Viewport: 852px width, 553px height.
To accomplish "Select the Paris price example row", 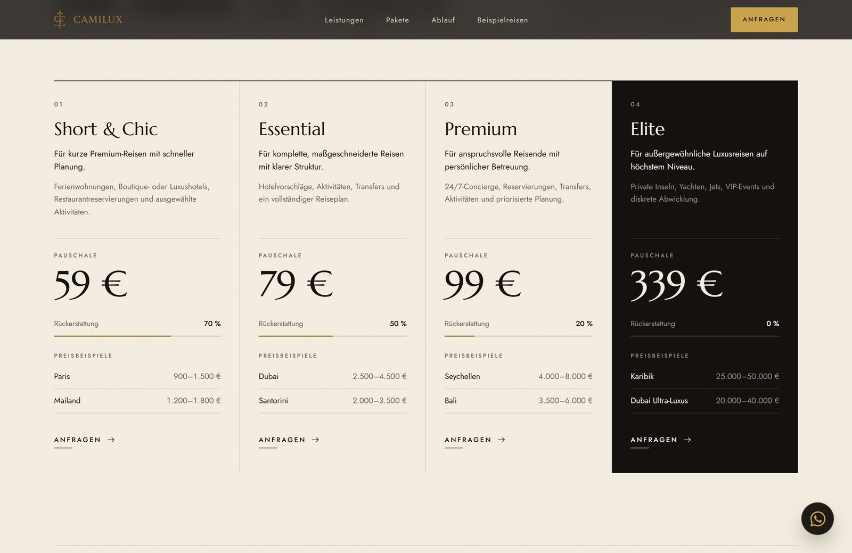I will pyautogui.click(x=137, y=376).
